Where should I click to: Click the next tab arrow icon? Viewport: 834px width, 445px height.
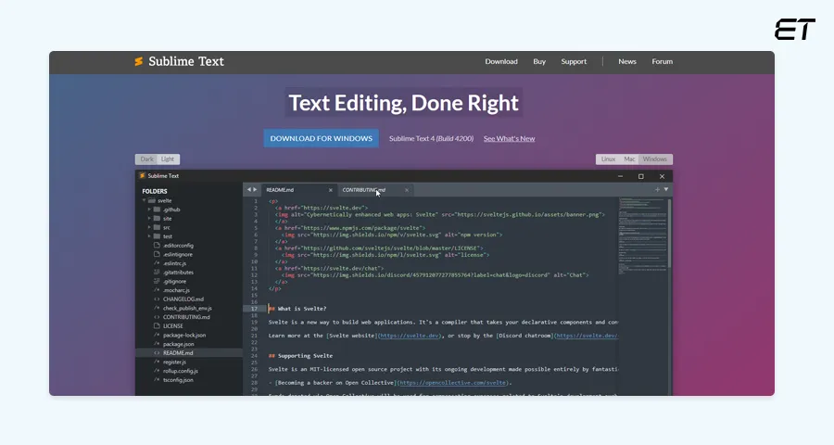pos(255,189)
